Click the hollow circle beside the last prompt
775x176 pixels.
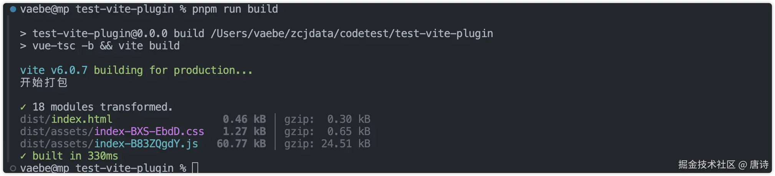pyautogui.click(x=13, y=168)
